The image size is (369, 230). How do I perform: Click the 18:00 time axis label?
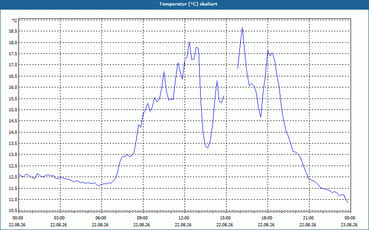[267, 218]
